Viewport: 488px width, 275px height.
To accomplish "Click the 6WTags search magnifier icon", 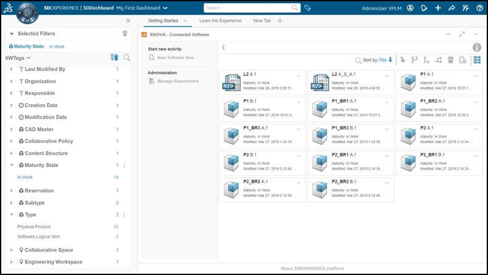I will click(x=127, y=57).
